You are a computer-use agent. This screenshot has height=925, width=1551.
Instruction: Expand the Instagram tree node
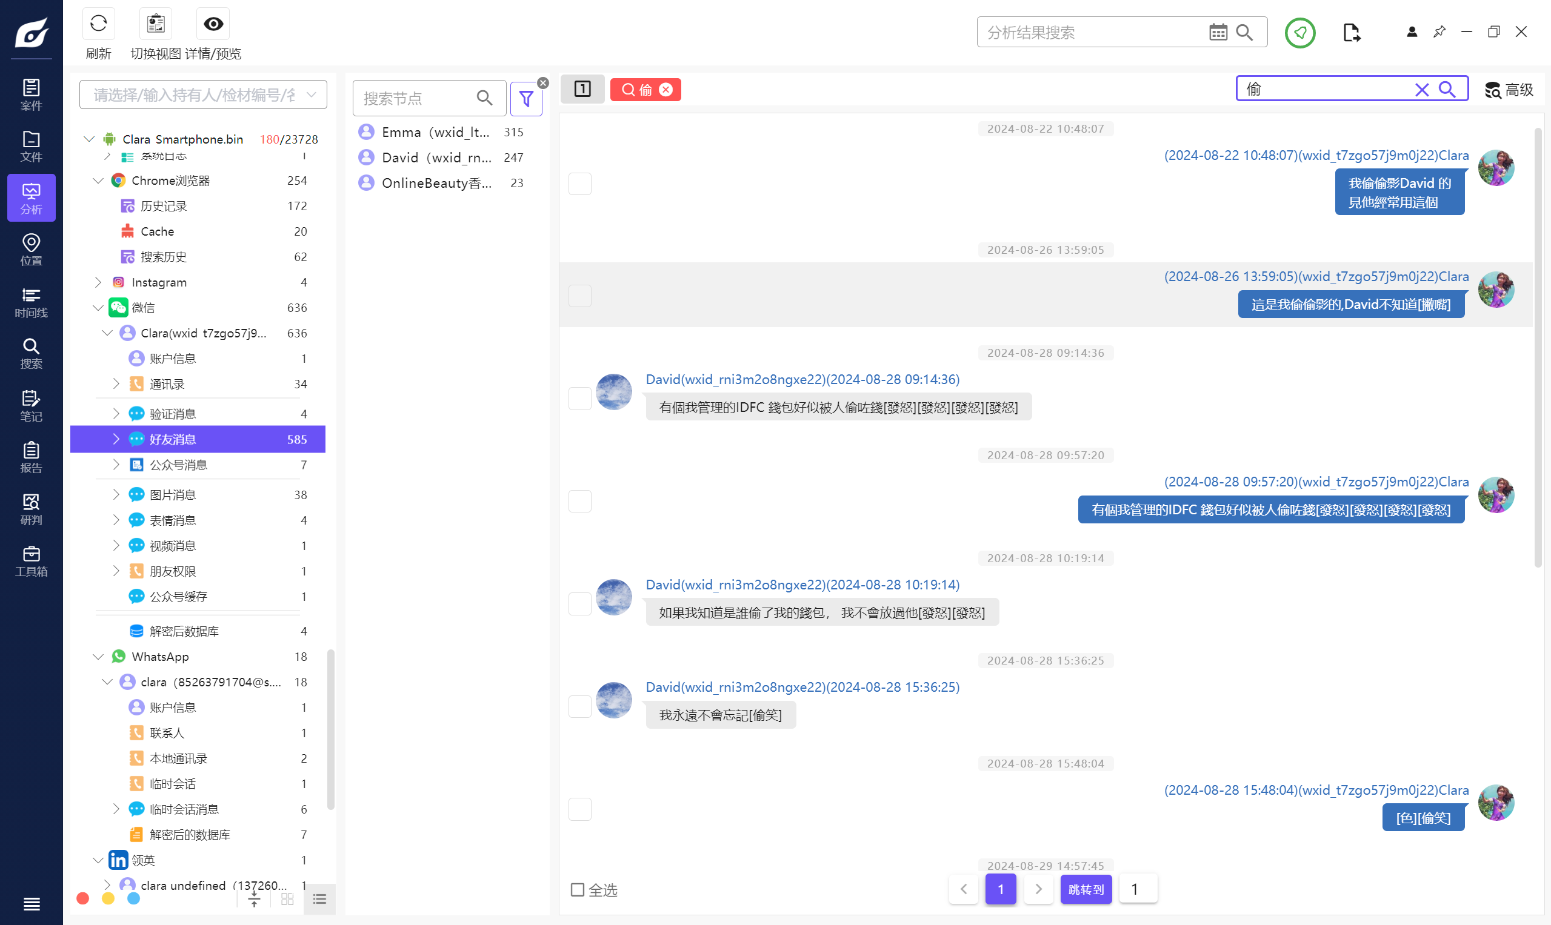(98, 282)
